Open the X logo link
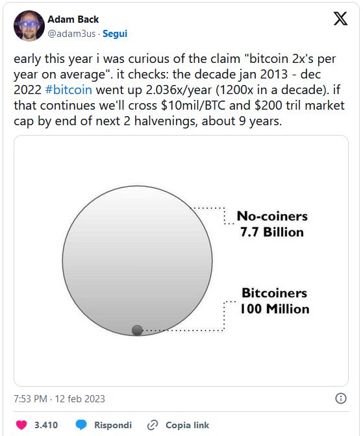Screen dimensions: 363x436 pos(340,19)
